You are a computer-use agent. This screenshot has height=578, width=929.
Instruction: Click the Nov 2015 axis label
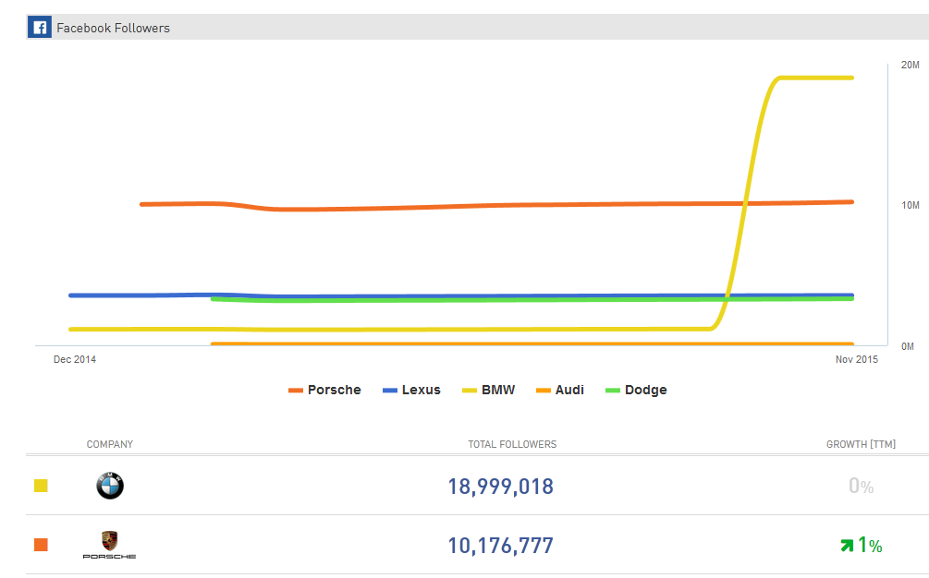(x=857, y=359)
